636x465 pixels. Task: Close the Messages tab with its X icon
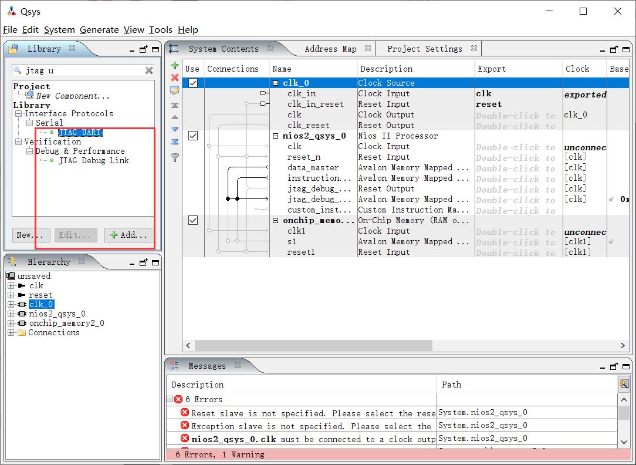[238, 365]
